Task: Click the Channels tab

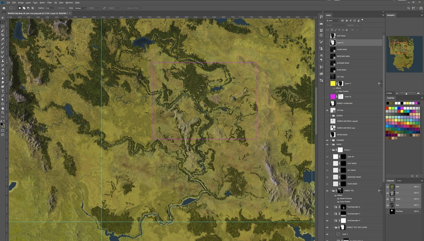Action: 390,180
